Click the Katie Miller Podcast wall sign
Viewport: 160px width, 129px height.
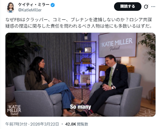[x=118, y=45]
